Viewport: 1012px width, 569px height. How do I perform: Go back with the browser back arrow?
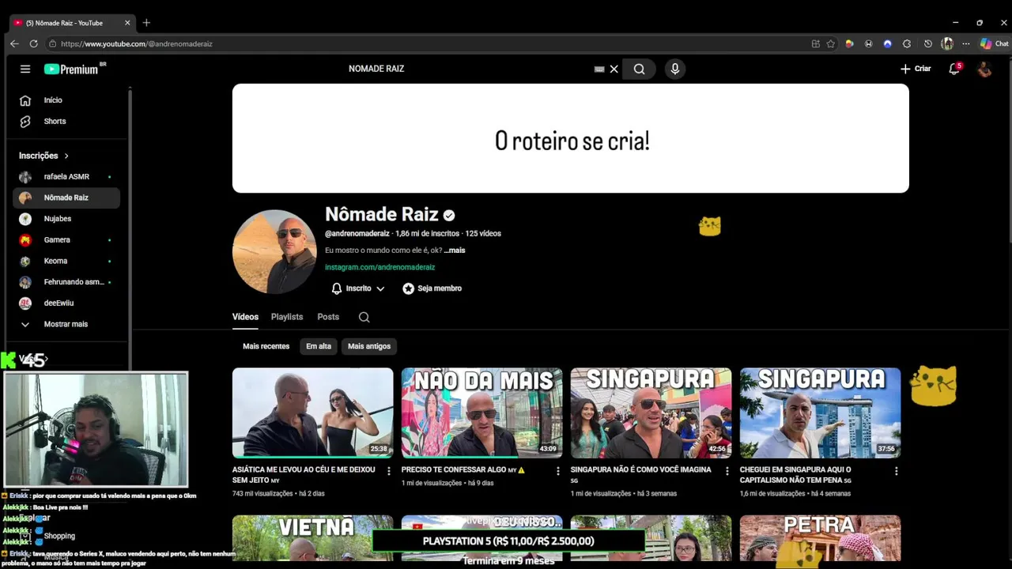click(14, 43)
